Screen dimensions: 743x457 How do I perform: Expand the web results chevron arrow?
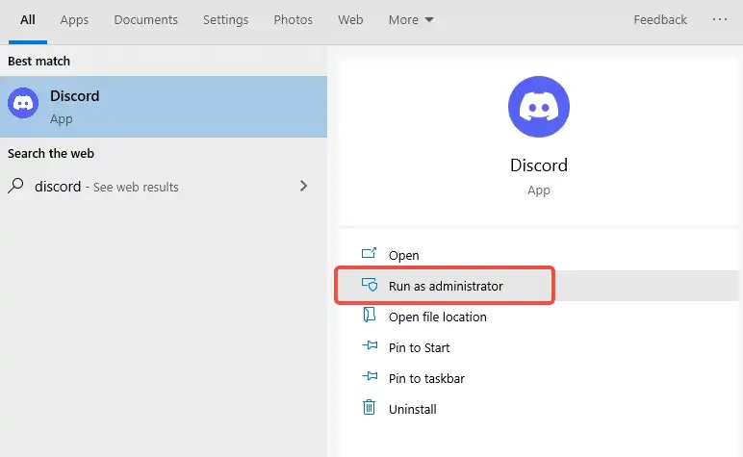pyautogui.click(x=304, y=186)
